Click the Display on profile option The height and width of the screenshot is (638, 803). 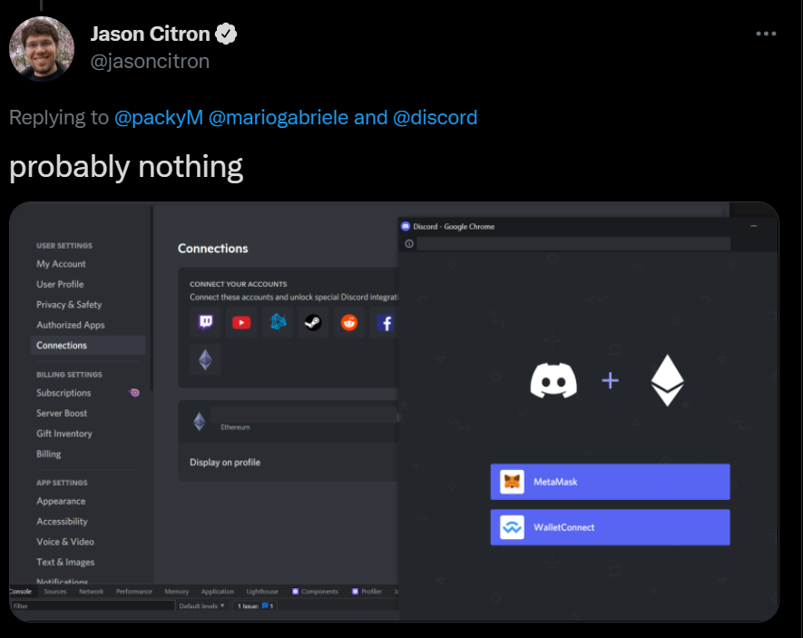pyautogui.click(x=225, y=462)
